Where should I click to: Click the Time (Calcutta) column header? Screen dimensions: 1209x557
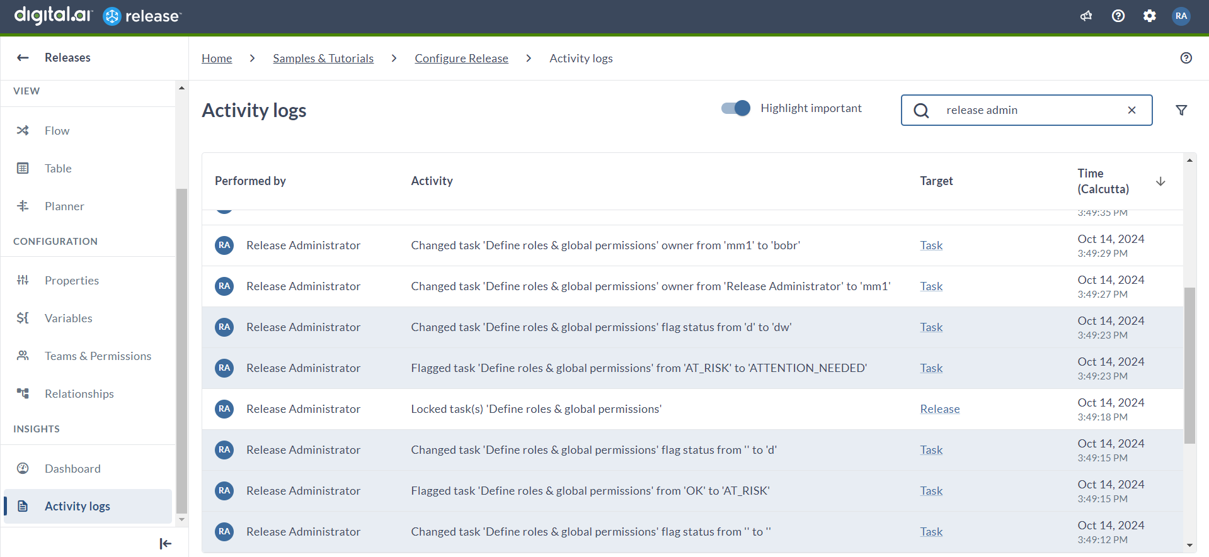tap(1103, 181)
